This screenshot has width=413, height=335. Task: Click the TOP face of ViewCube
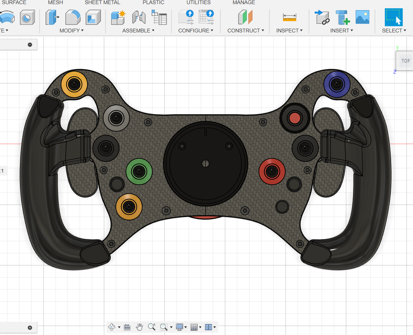point(405,61)
